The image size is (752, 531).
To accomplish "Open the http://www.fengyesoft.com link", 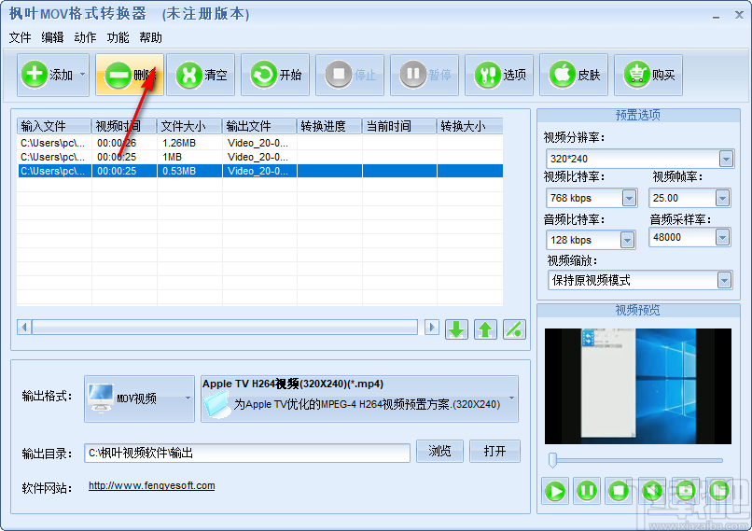I will pyautogui.click(x=151, y=485).
